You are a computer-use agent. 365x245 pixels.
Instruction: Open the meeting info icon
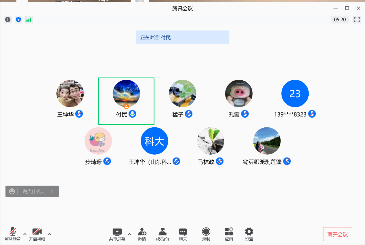tap(8, 20)
